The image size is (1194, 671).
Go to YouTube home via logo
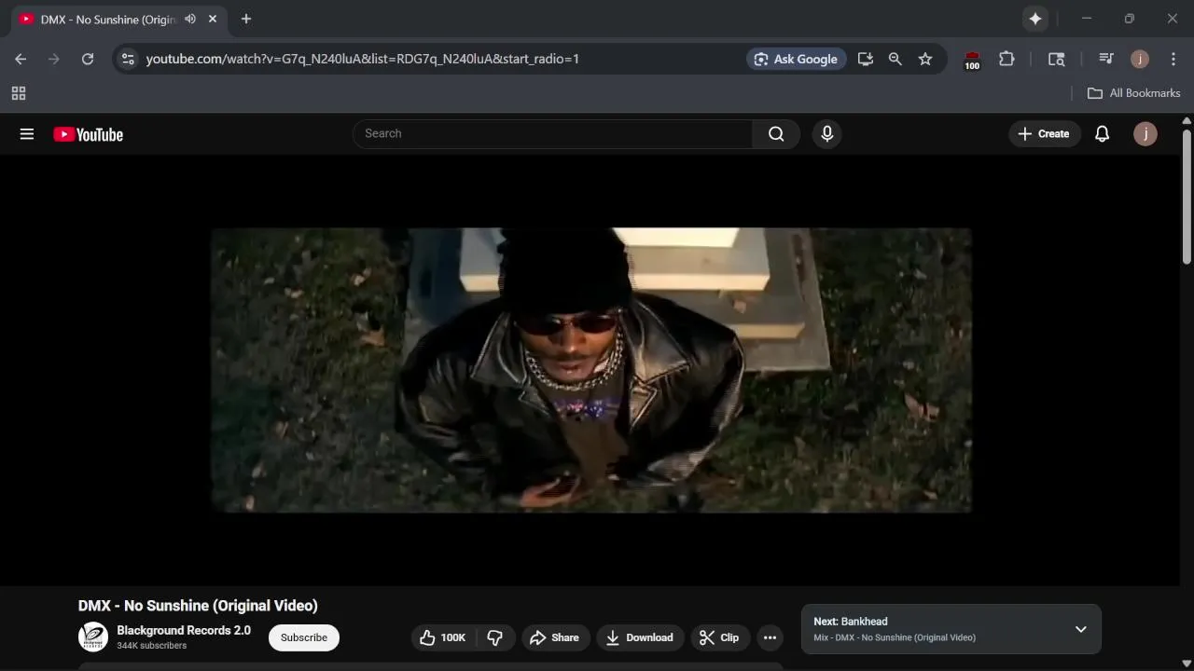point(89,134)
